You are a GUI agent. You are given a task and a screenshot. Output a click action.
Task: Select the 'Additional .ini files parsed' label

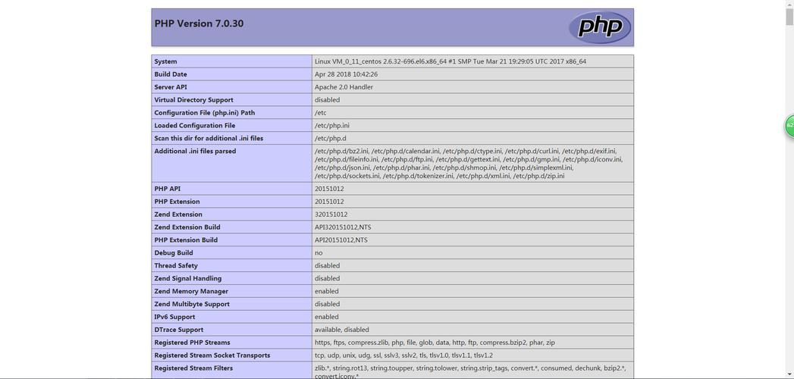195,151
